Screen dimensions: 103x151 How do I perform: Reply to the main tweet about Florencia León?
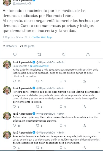click(15, 54)
